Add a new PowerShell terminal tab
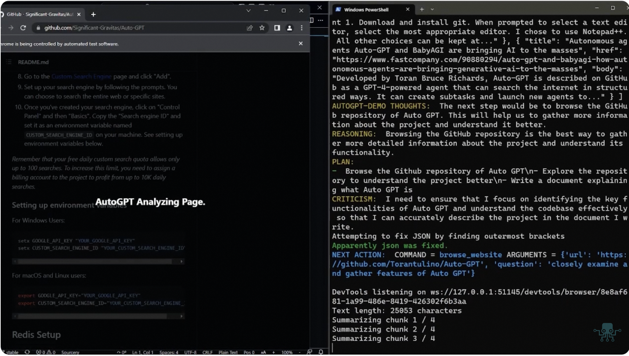 422,9
